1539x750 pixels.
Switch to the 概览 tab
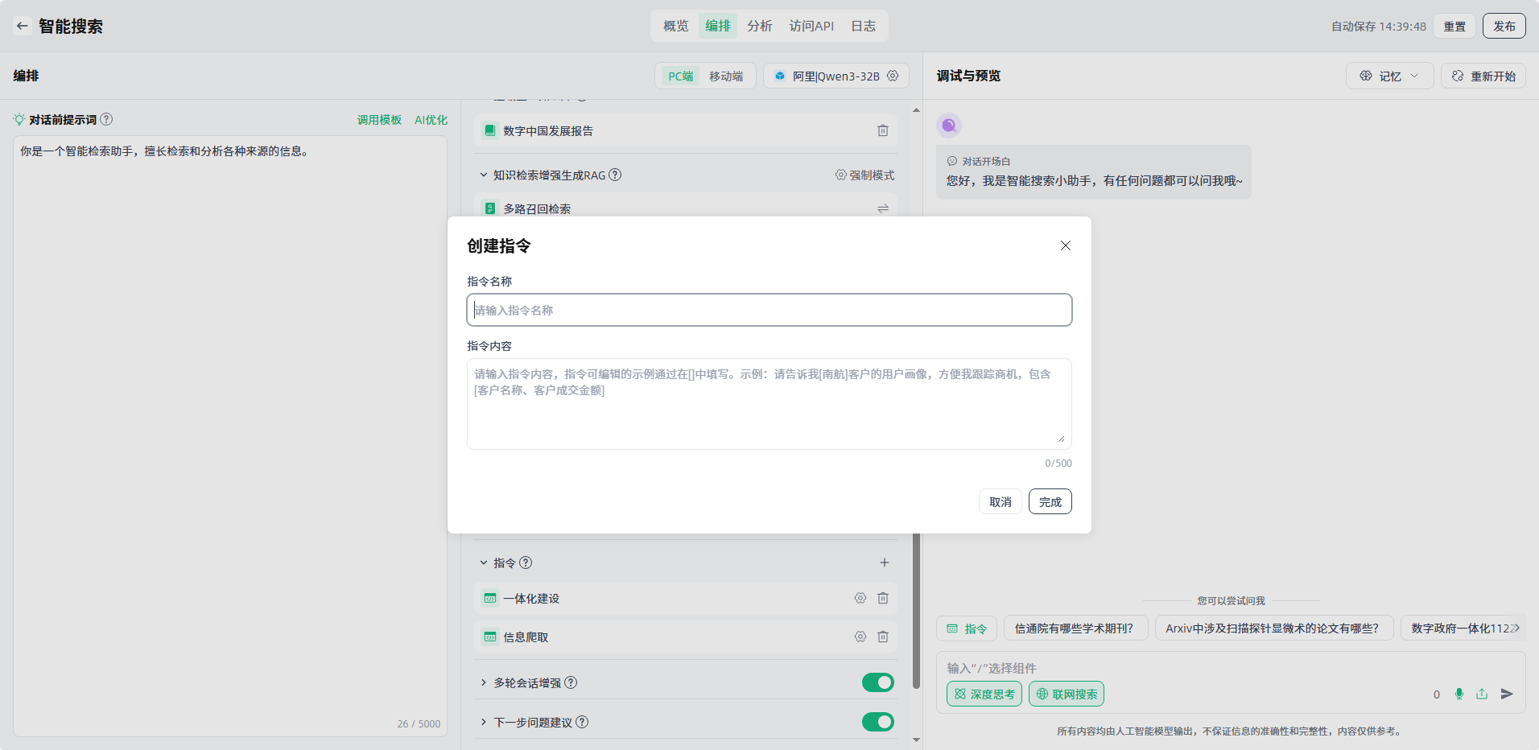tap(675, 26)
